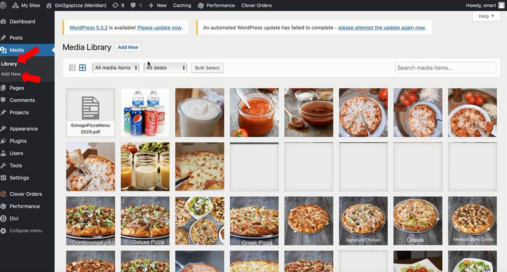Click Add New button beside Media Library

[128, 47]
